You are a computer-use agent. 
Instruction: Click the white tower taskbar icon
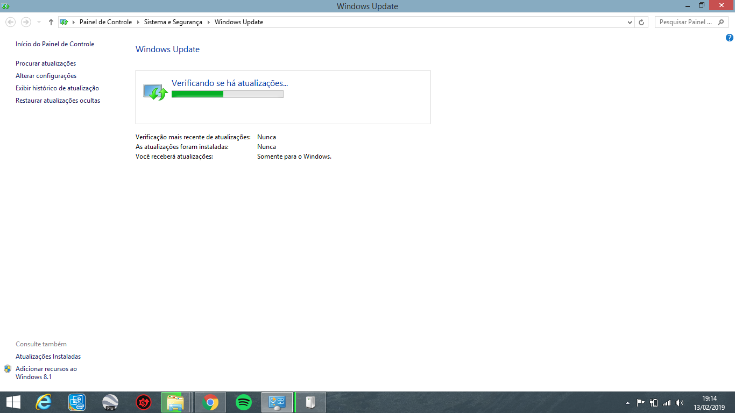[x=310, y=402]
